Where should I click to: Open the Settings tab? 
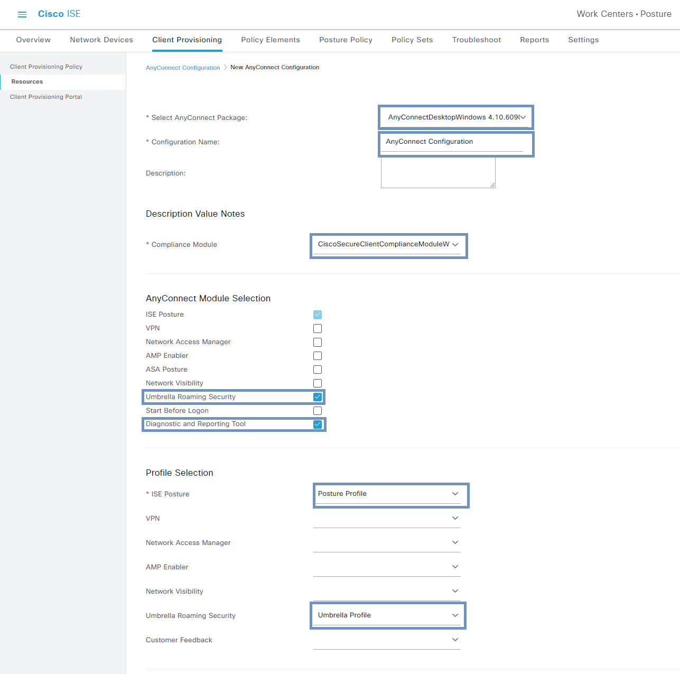coord(583,40)
